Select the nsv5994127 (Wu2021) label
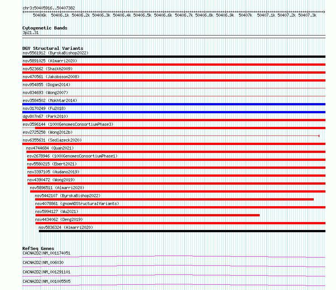Viewport: 336px width, 290px height. point(57,211)
